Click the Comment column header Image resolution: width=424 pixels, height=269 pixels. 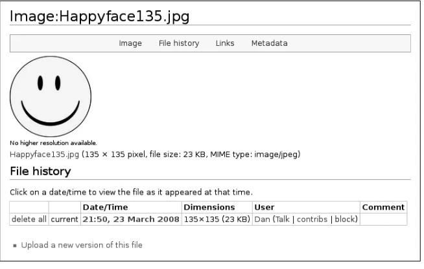[383, 207]
